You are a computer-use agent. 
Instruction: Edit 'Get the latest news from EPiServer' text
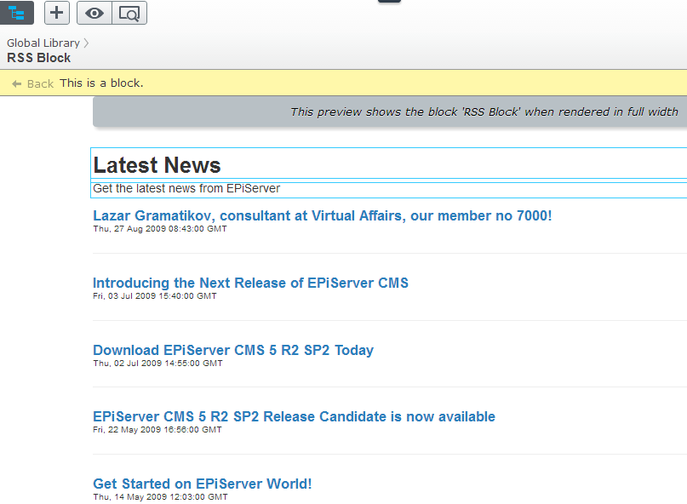point(186,188)
